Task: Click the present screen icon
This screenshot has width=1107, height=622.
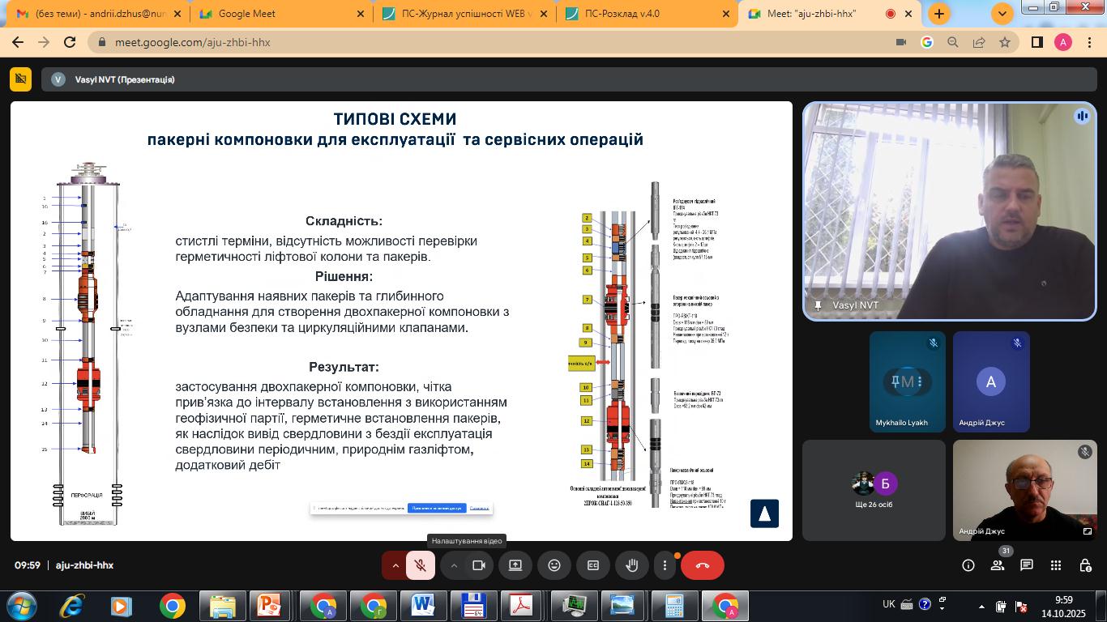Action: (x=515, y=565)
